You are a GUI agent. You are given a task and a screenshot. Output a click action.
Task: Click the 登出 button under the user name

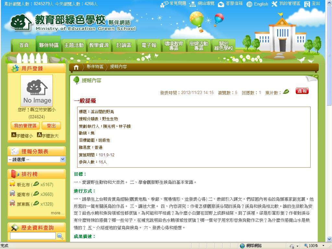(51, 126)
